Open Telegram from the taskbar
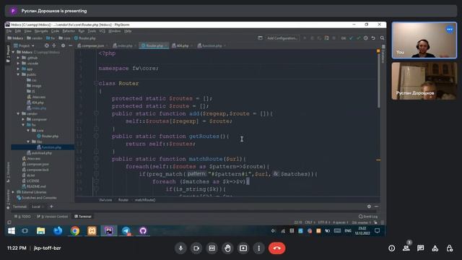 [x=126, y=231]
